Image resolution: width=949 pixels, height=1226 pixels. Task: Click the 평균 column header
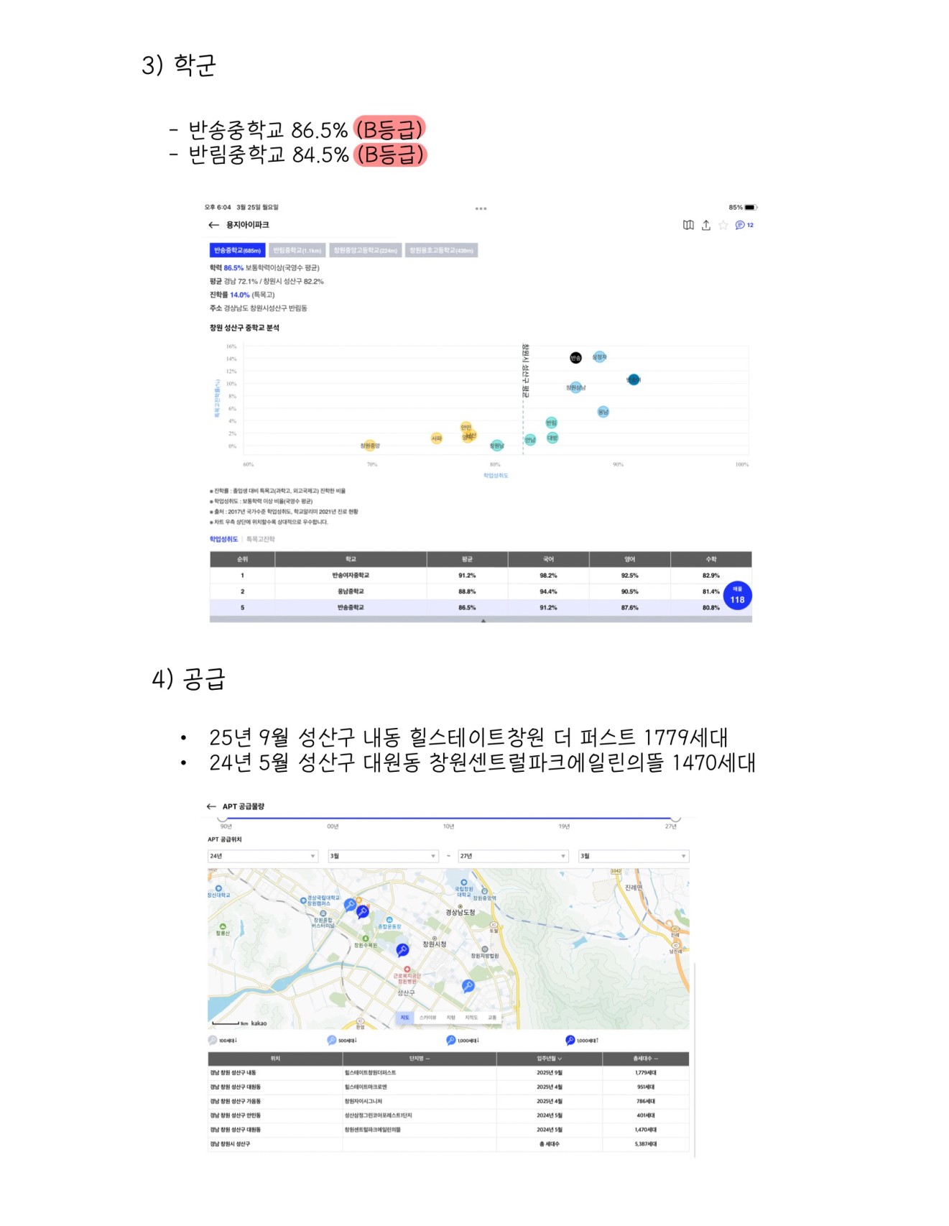[x=467, y=559]
